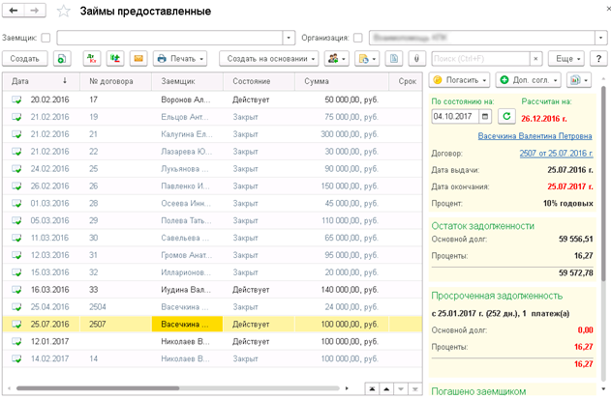Click into the Поиск (Ctrl+F) search field
This screenshot has height=399, width=611.
tap(481, 59)
